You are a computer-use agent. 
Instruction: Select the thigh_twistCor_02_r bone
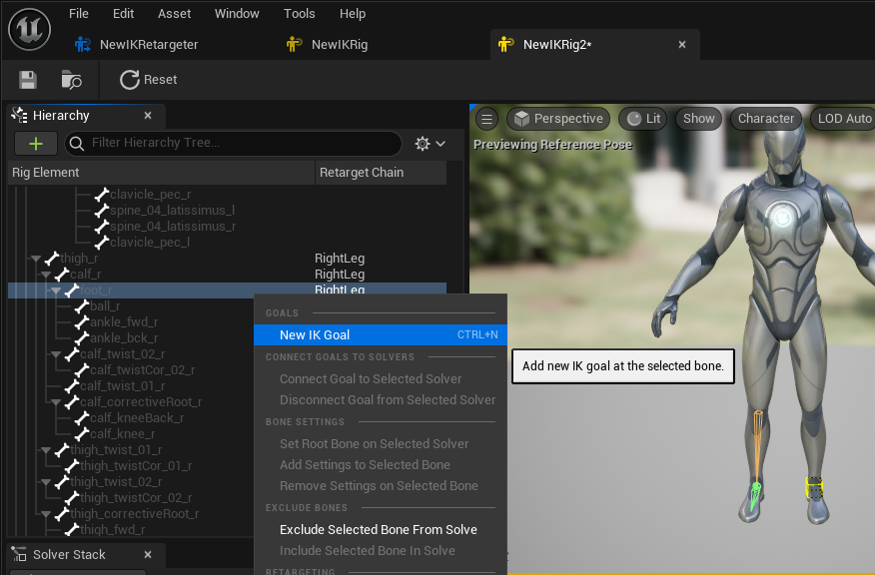click(136, 498)
